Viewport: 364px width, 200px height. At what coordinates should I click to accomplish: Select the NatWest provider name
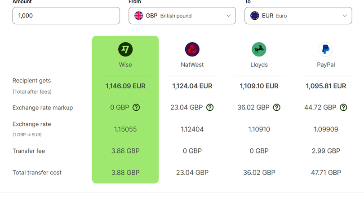(192, 65)
